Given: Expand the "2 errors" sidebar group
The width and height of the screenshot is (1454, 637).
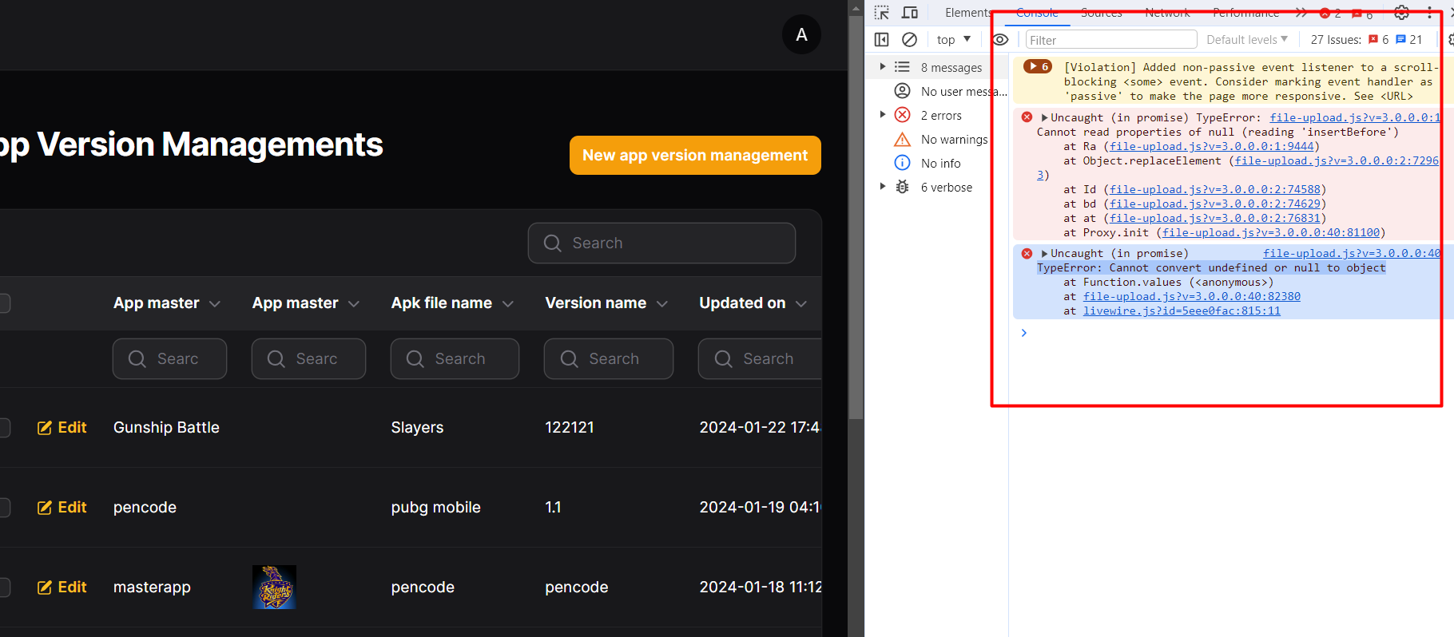Looking at the screenshot, I should (883, 115).
